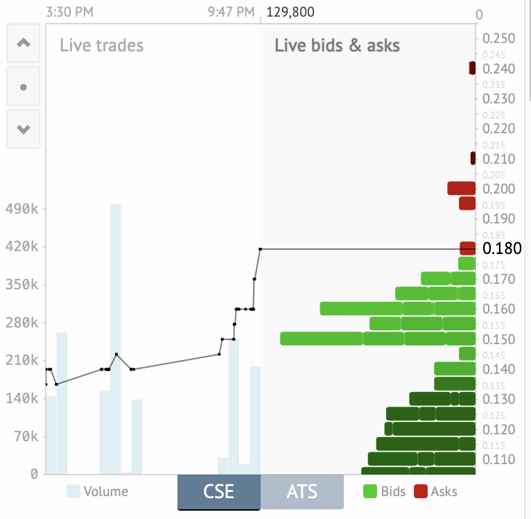
Task: Click the highlighted 0.180 price label
Action: pos(502,248)
